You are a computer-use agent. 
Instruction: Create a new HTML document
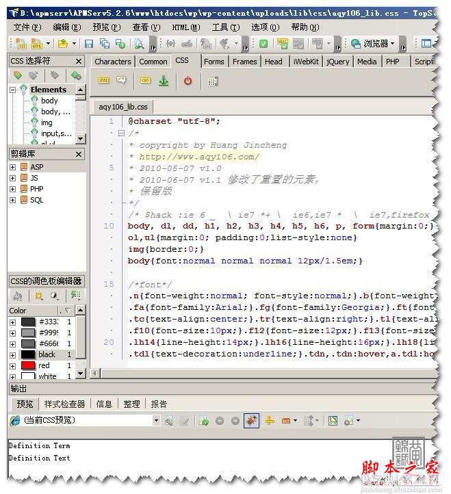36,44
